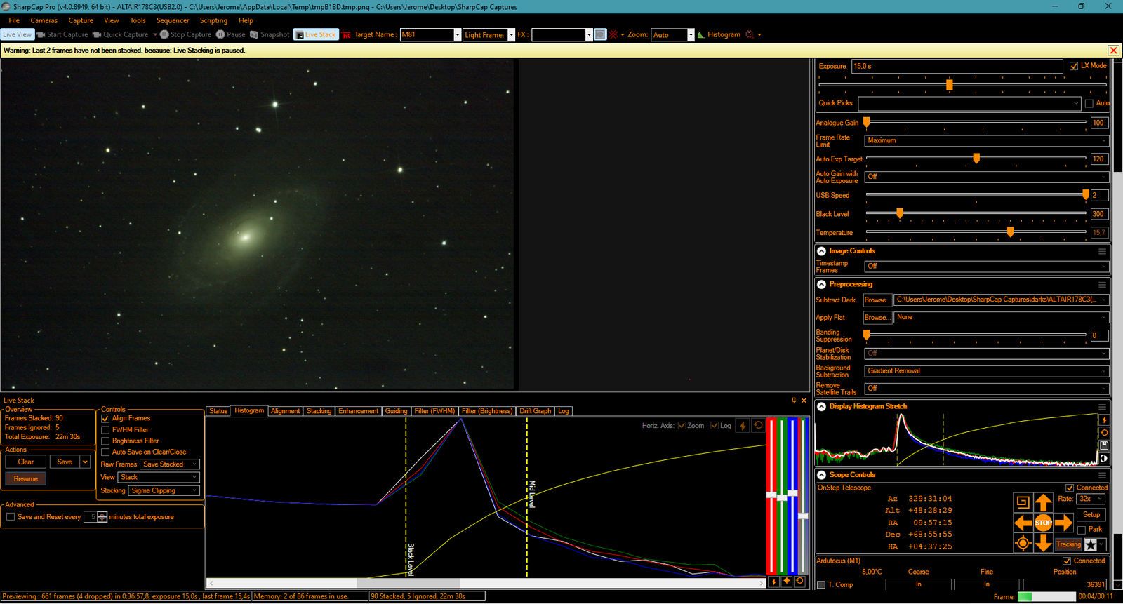The height and width of the screenshot is (604, 1123).
Task: Collapse the Preprocessing section
Action: pyautogui.click(x=821, y=285)
